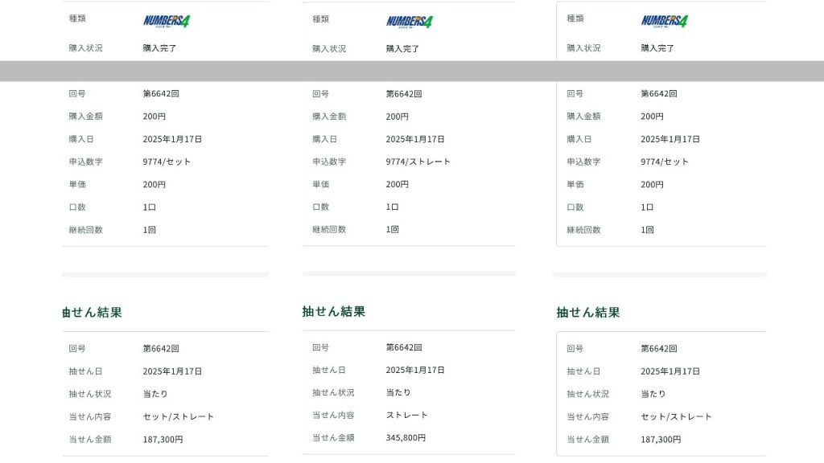Click the Numbers4 logo in the right panel
This screenshot has height=463, width=824.
664,21
